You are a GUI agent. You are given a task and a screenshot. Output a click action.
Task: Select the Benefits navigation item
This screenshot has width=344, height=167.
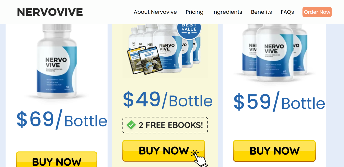(x=261, y=12)
